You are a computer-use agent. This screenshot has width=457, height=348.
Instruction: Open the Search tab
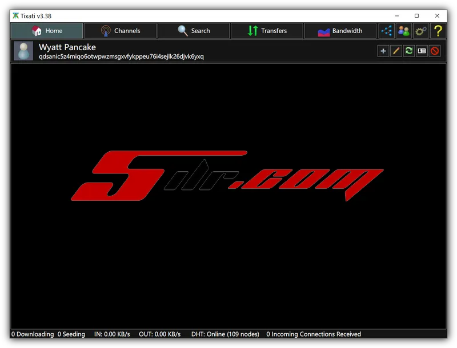pos(194,31)
